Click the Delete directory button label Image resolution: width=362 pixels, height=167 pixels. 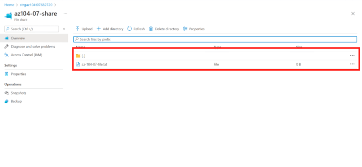click(167, 29)
